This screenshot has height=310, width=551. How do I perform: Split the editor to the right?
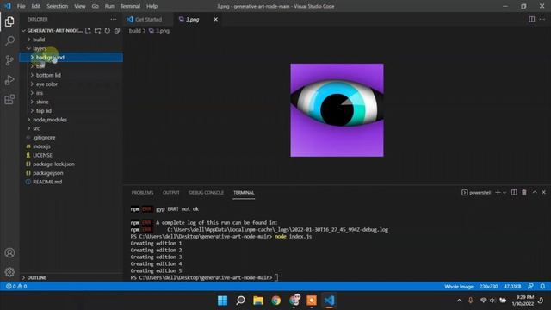point(532,19)
